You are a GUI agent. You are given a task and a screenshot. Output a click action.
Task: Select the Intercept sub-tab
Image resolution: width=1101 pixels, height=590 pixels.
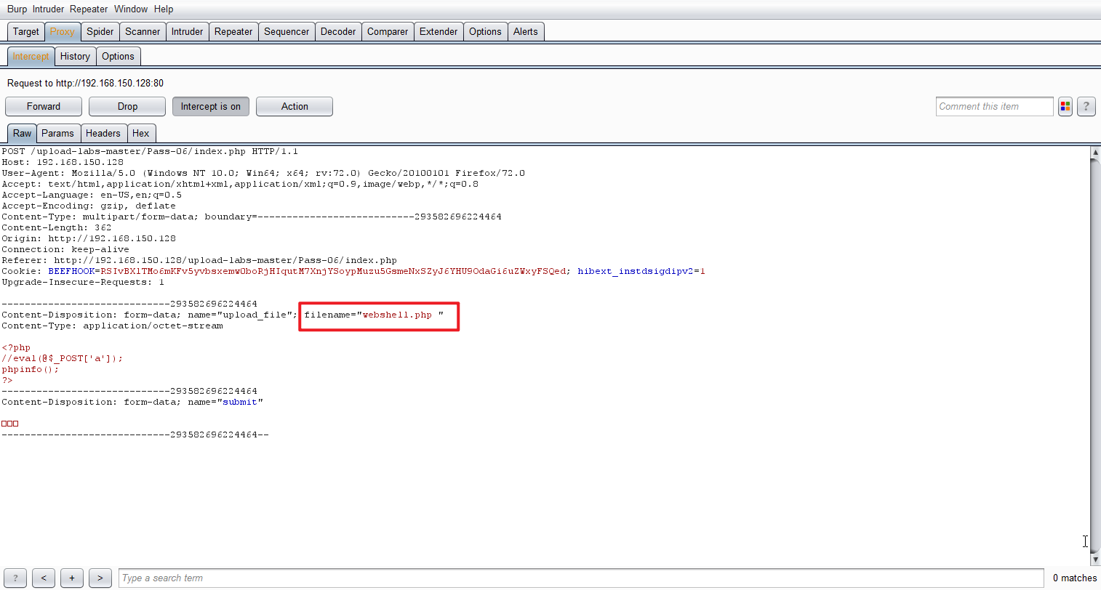(31, 56)
